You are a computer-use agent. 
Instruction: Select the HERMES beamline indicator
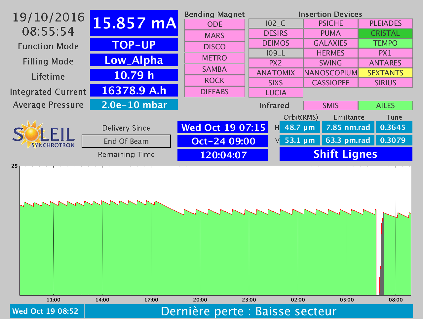pyautogui.click(x=330, y=53)
